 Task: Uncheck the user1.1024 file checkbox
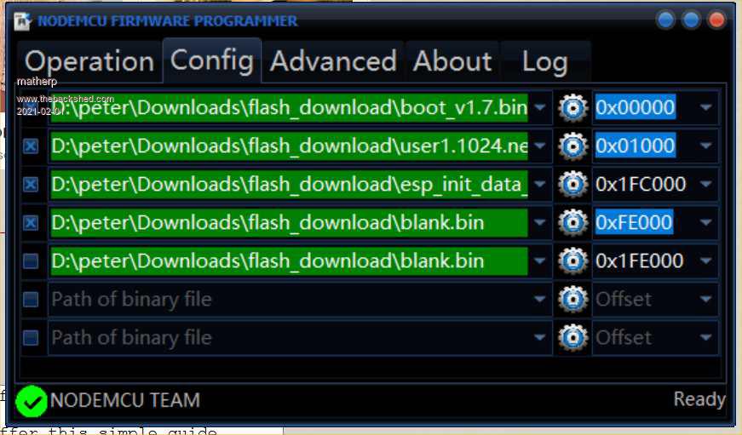[31, 146]
